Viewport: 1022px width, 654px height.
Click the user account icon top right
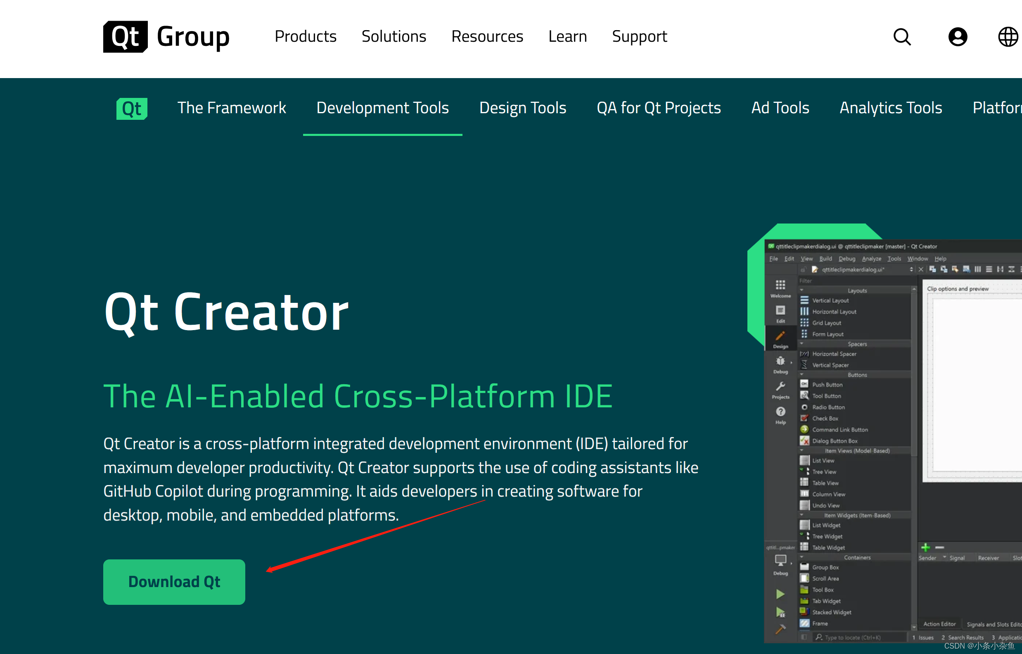957,35
